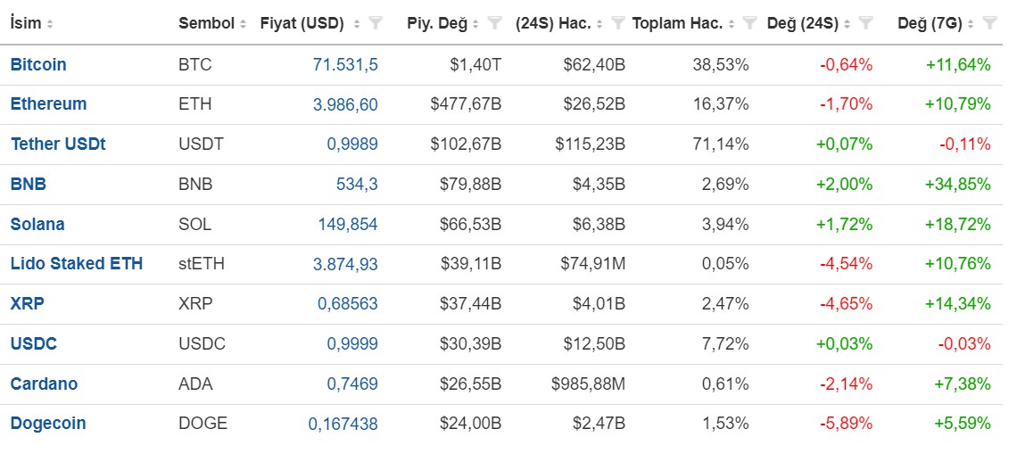Open the Piy. Değ column filter
This screenshot has width=1017, height=462.
(495, 24)
